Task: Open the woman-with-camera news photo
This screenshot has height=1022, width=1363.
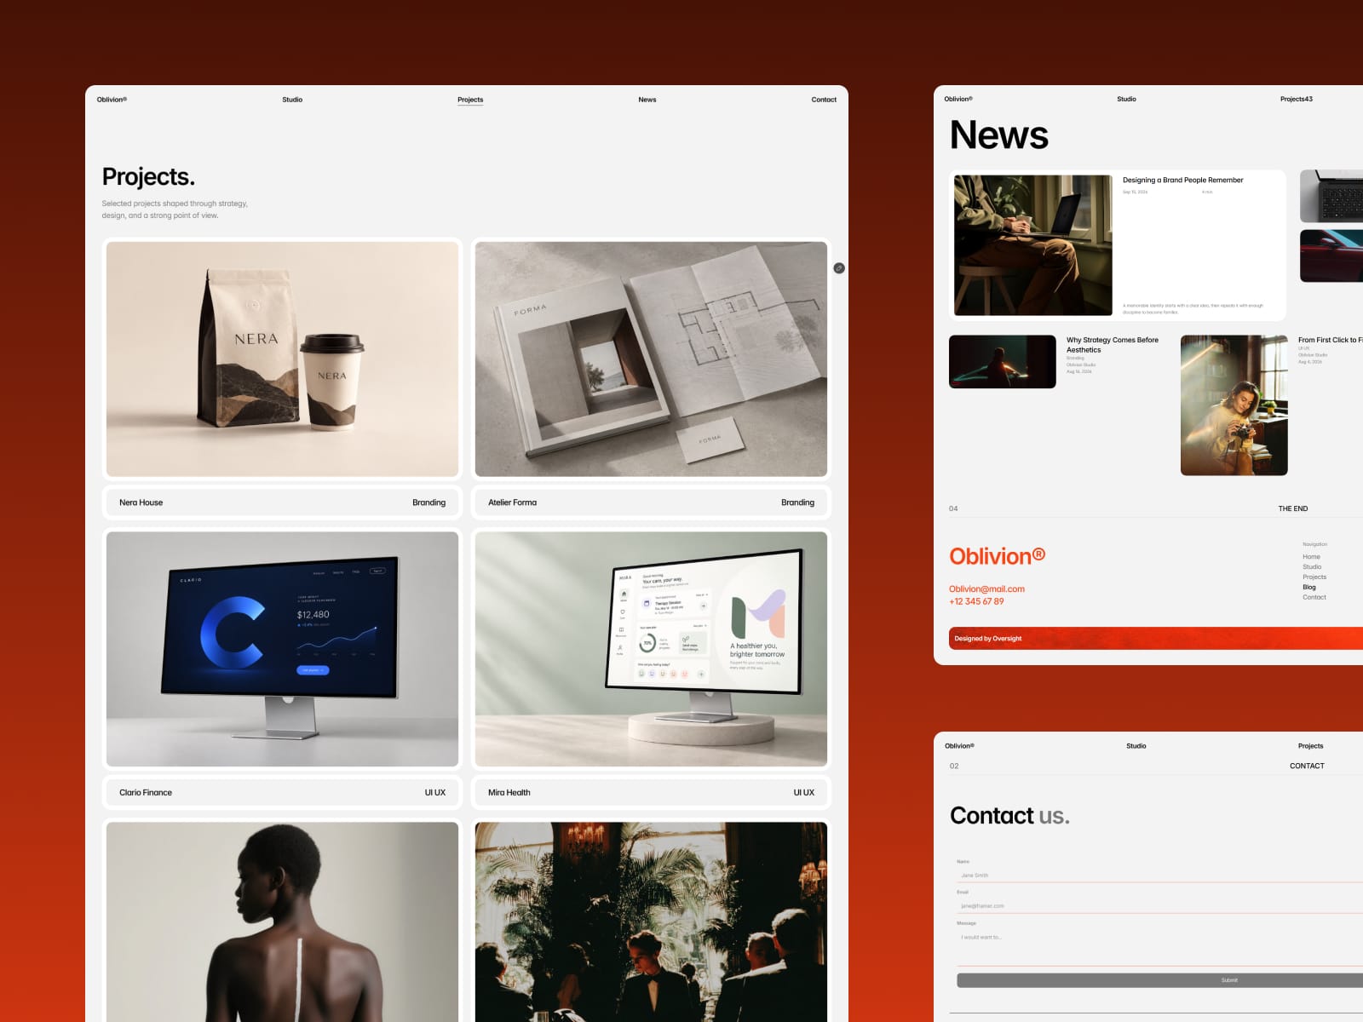Action: tap(1234, 405)
